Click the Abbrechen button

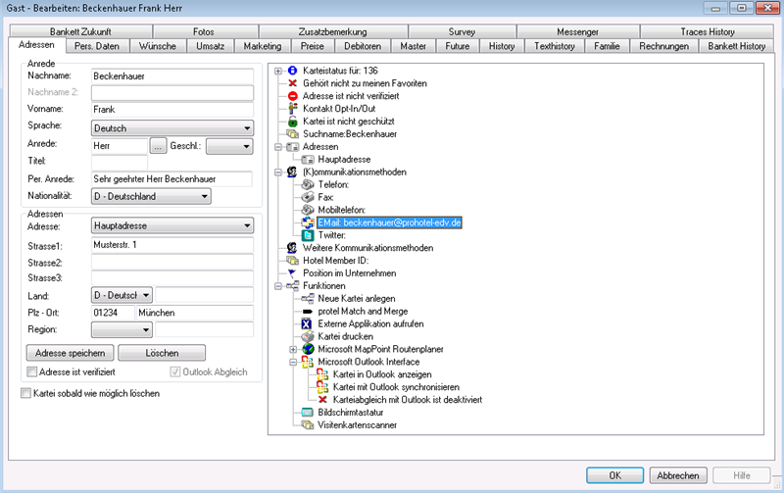coord(678,475)
